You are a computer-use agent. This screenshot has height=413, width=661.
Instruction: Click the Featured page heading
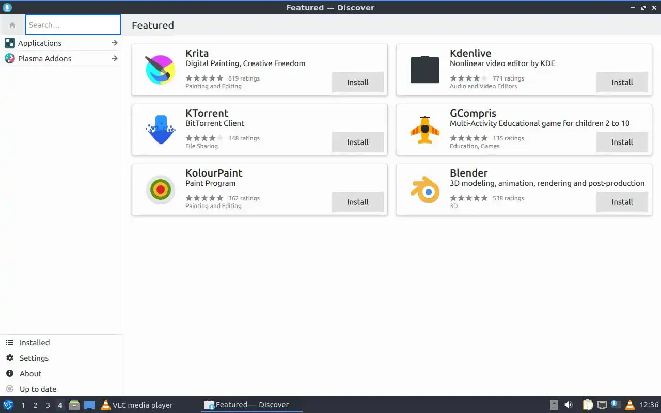pyautogui.click(x=153, y=25)
